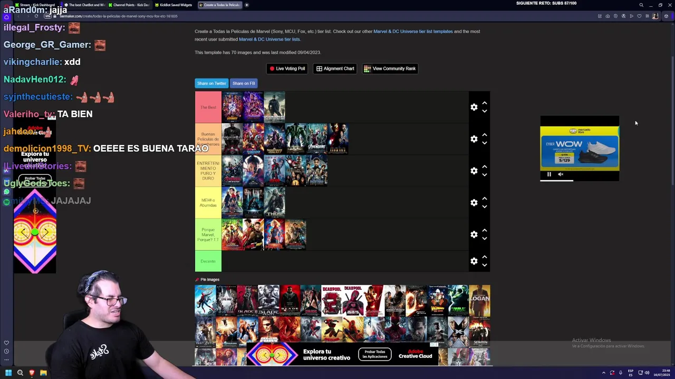Open File Explorer from taskbar
This screenshot has height=379, width=675.
point(43,373)
